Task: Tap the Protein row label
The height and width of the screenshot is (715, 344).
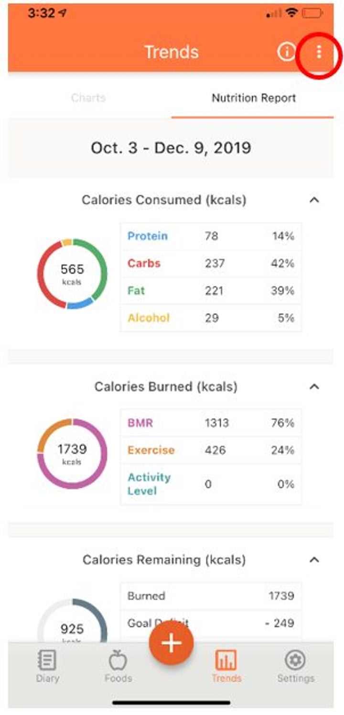Action: [148, 236]
